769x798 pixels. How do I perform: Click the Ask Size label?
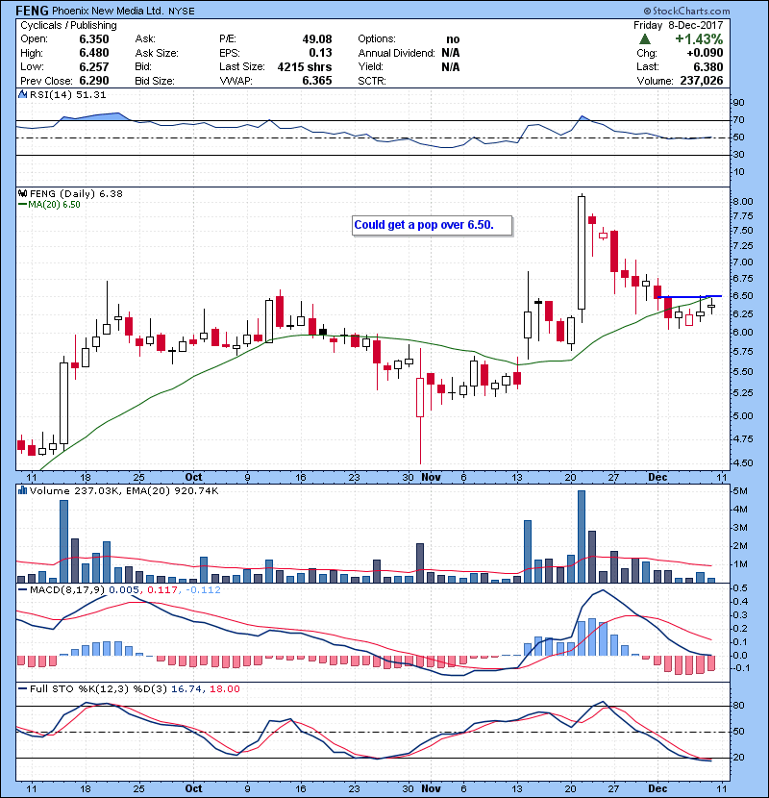tap(157, 53)
